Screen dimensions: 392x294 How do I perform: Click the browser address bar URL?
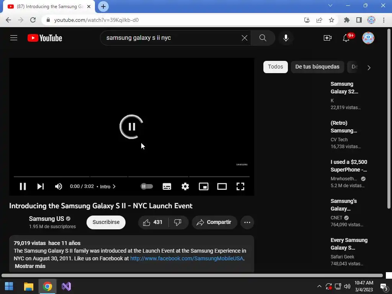96,20
